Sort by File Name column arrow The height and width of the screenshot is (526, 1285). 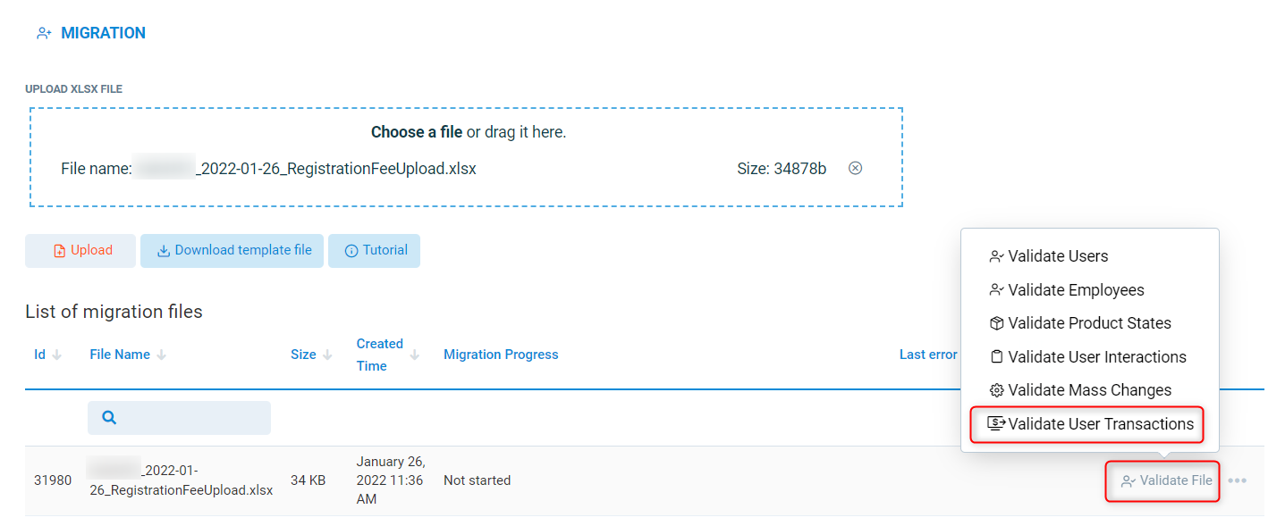tap(162, 355)
